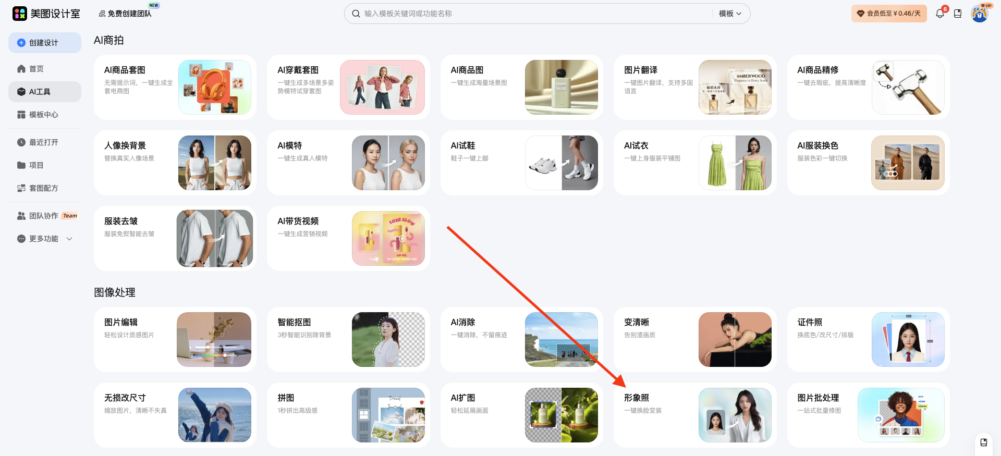Open the AI带货视频 tool card
This screenshot has height=456, width=1001.
click(x=348, y=238)
